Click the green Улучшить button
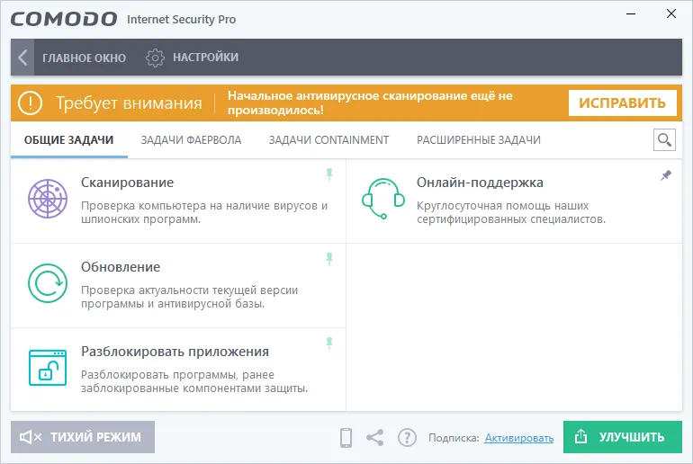The image size is (693, 464). [622, 437]
